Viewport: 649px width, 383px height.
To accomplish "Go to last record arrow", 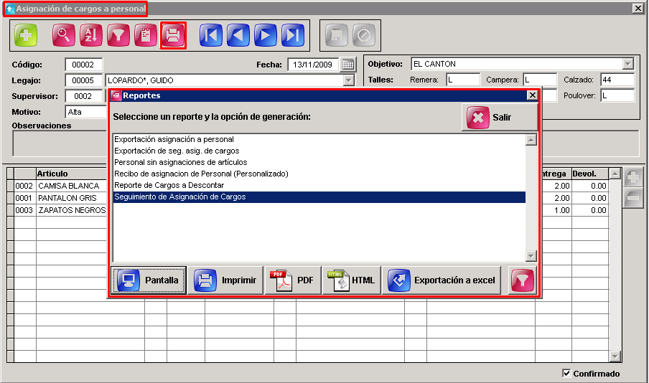I will (293, 35).
